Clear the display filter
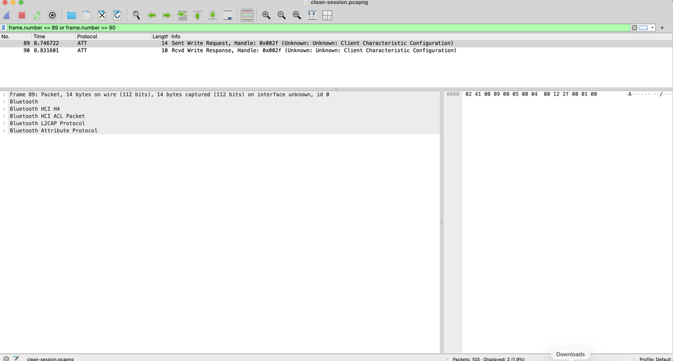The height and width of the screenshot is (361, 673). coord(634,28)
